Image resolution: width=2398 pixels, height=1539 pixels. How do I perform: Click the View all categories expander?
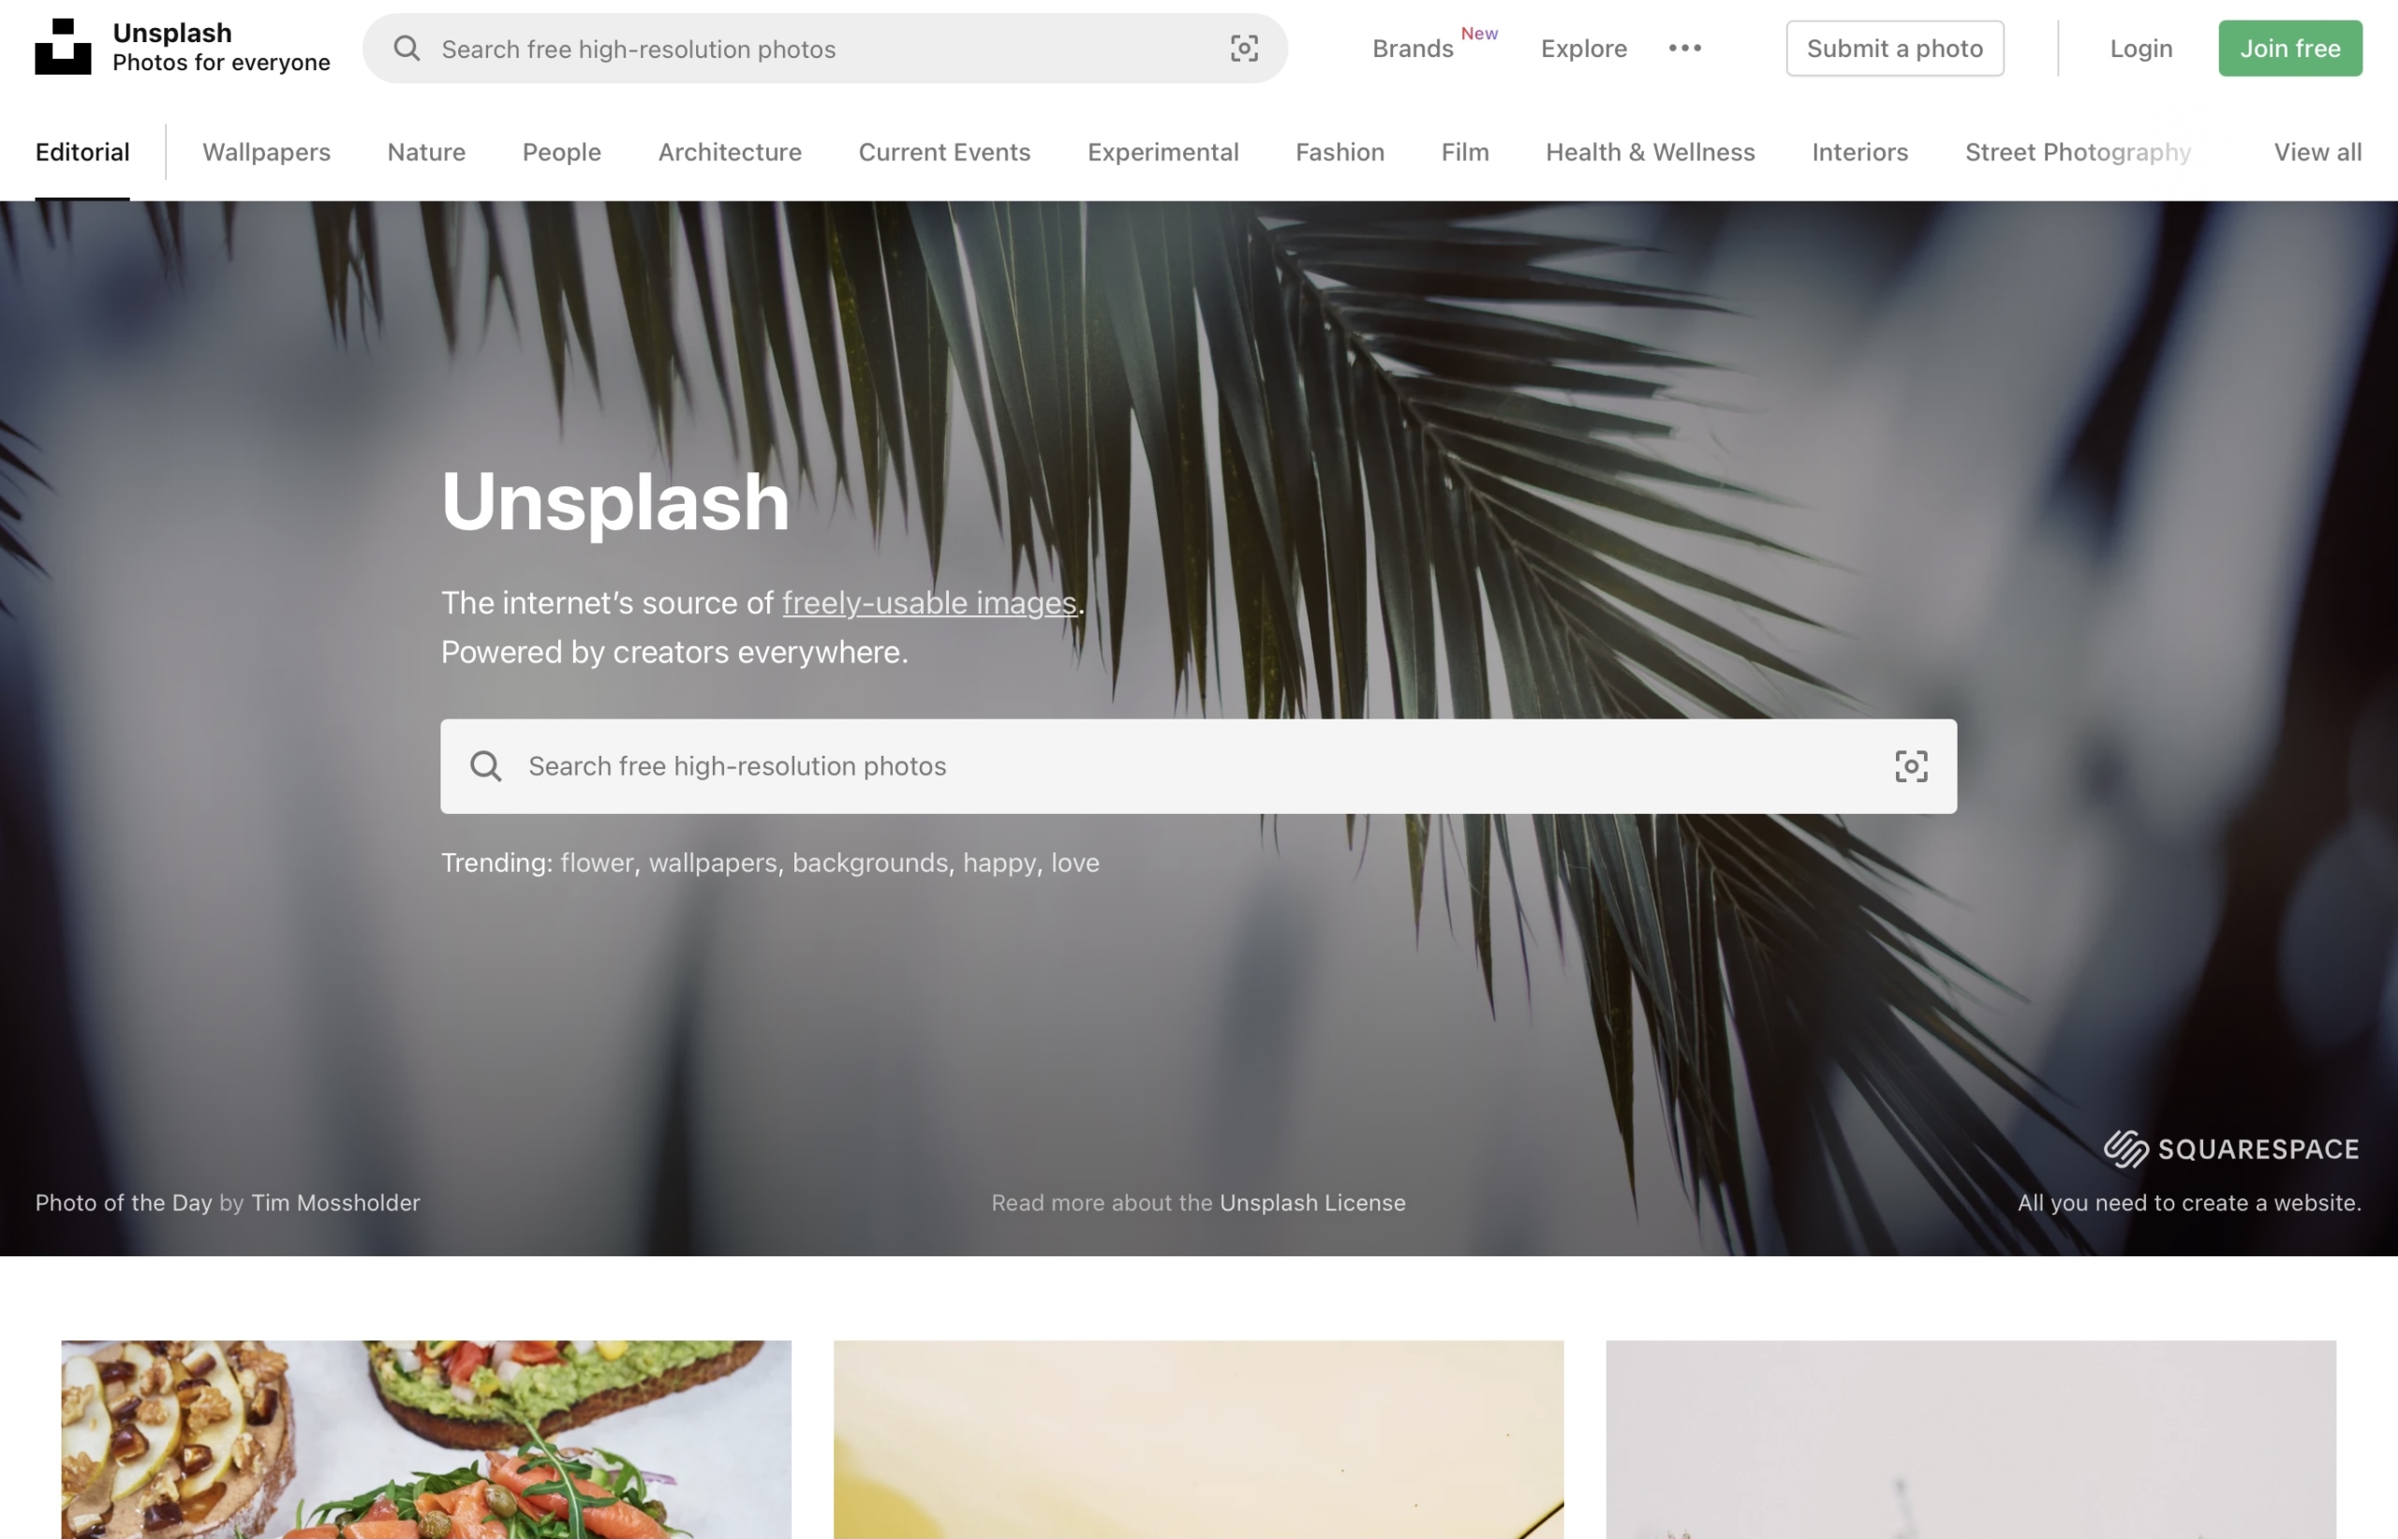click(2316, 152)
